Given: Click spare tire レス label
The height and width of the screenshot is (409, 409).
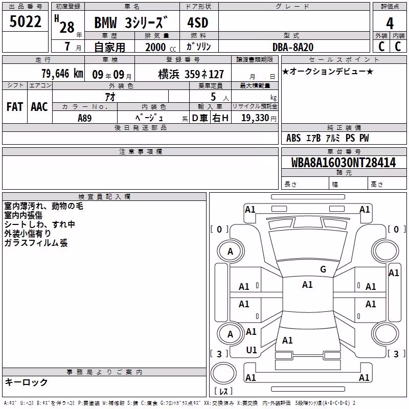Looking at the screenshot, I should coord(223,391).
